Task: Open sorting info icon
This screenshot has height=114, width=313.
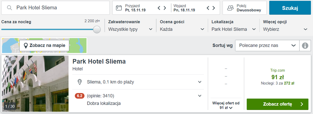Action: click(305, 45)
